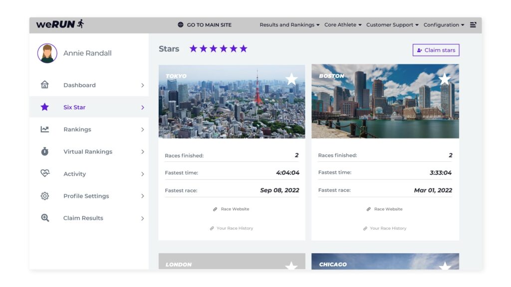Click Boston fastest time 3:33:04

click(x=441, y=173)
